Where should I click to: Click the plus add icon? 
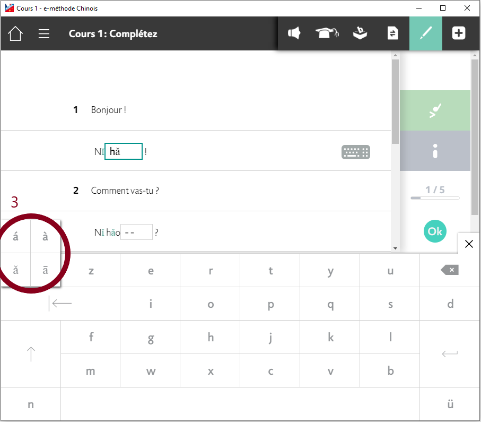(458, 33)
